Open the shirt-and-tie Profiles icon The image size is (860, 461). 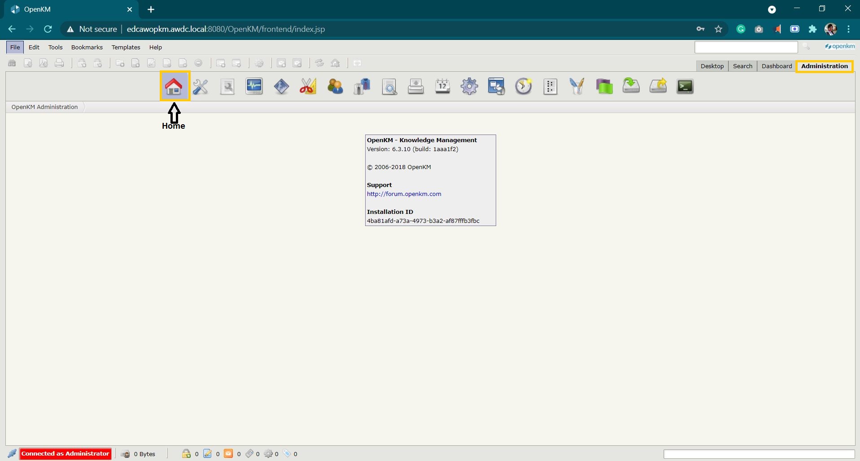pyautogui.click(x=362, y=86)
